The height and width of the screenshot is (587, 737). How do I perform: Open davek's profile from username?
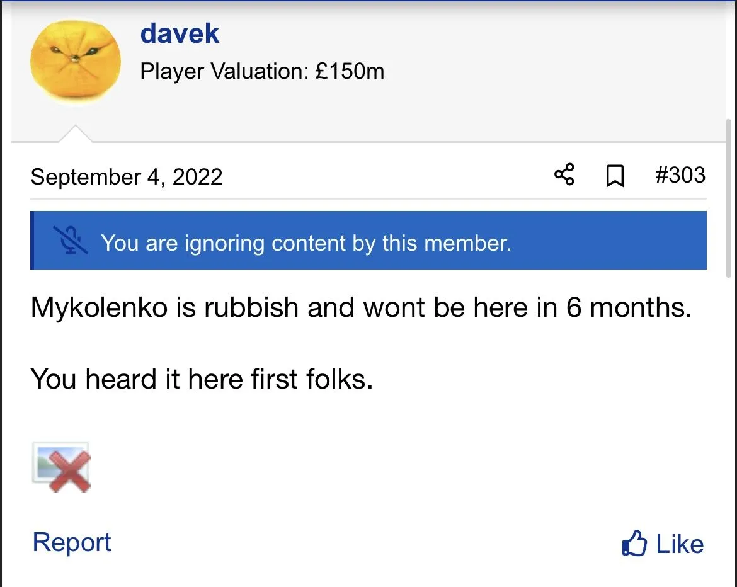click(x=180, y=33)
